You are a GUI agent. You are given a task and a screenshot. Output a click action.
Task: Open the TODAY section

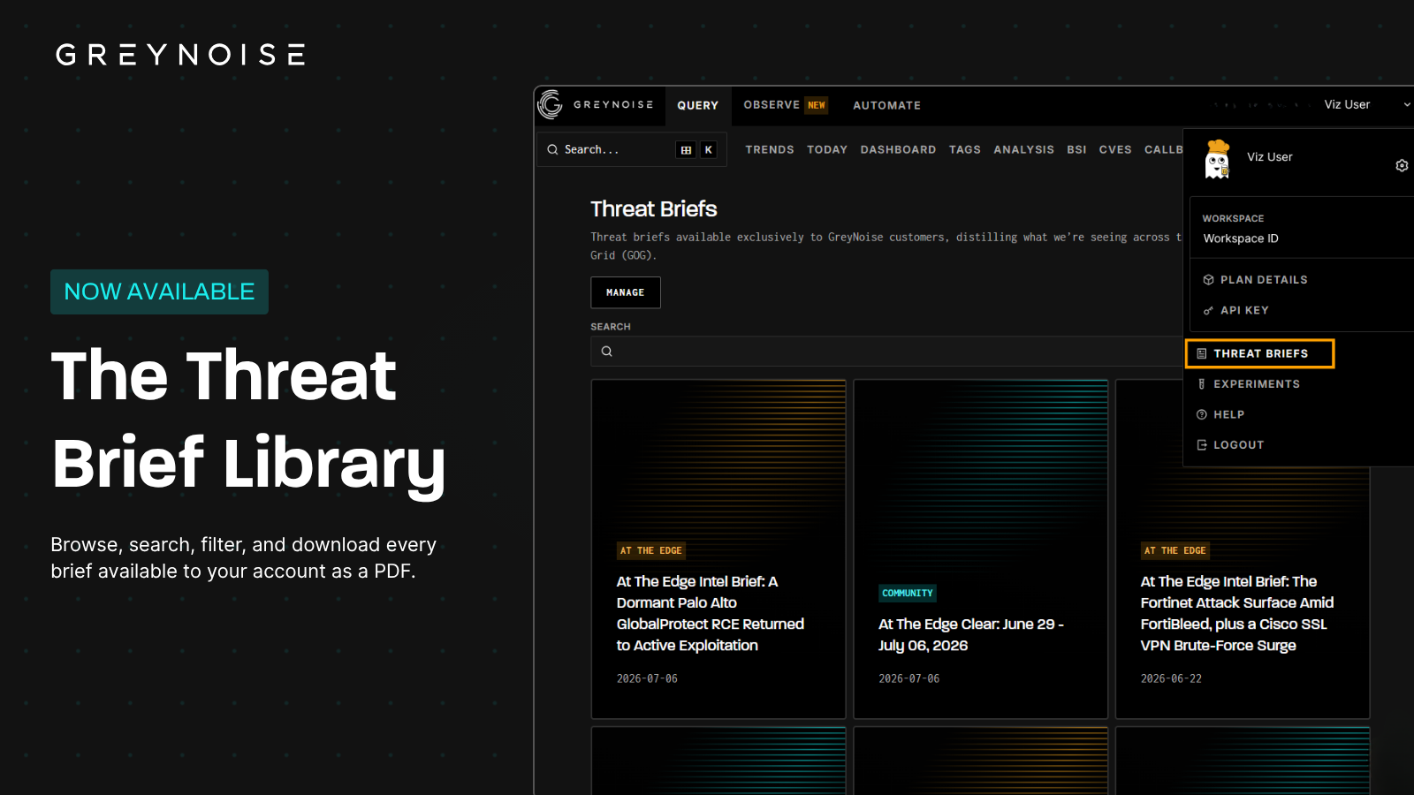827,149
